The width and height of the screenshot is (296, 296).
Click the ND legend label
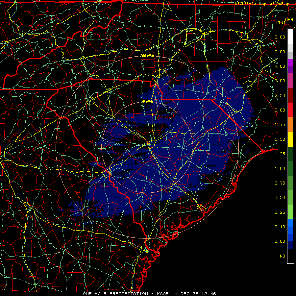tap(283, 256)
